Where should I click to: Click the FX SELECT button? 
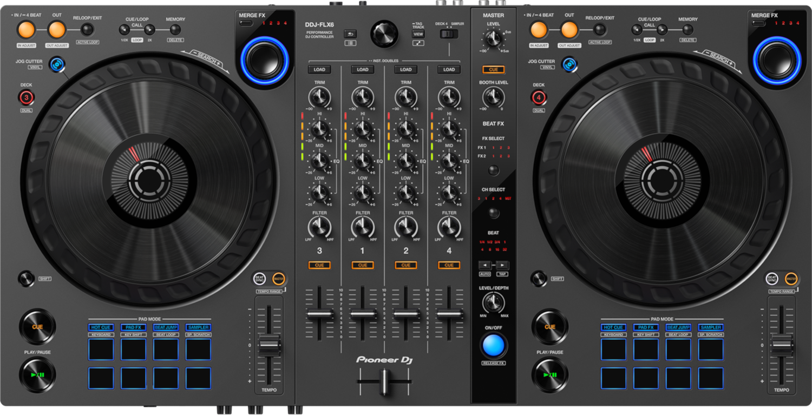tap(493, 170)
